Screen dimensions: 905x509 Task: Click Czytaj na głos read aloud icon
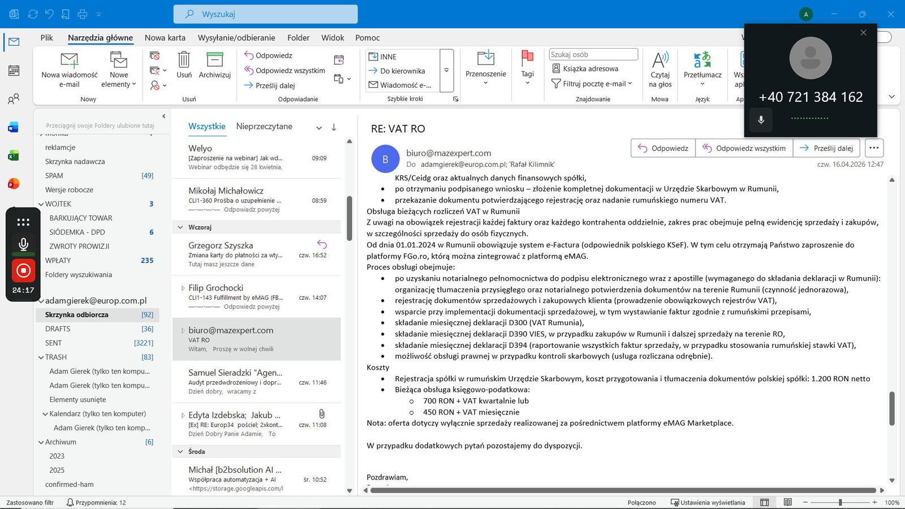(660, 69)
